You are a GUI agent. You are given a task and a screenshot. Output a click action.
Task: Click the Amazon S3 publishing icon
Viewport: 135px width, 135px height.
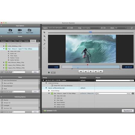[2, 103]
